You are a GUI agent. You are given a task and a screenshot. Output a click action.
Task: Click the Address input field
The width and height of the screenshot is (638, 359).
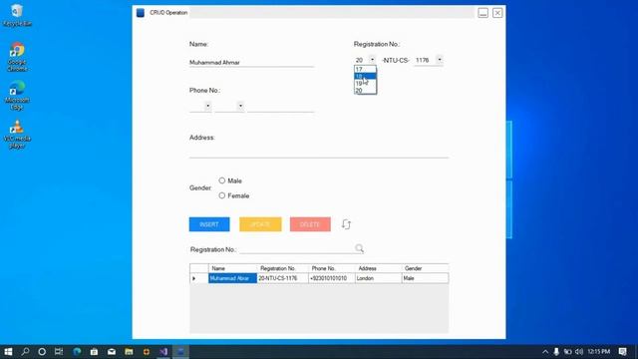pyautogui.click(x=319, y=152)
